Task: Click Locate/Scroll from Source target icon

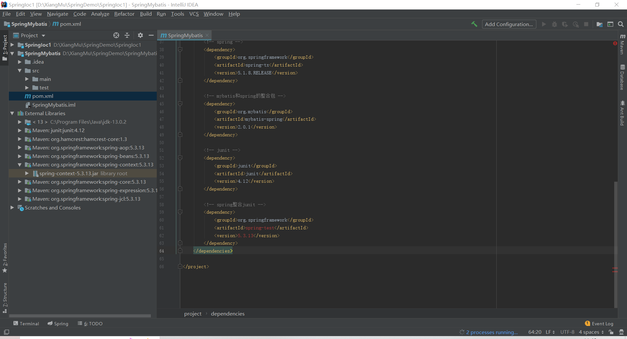Action: 116,35
